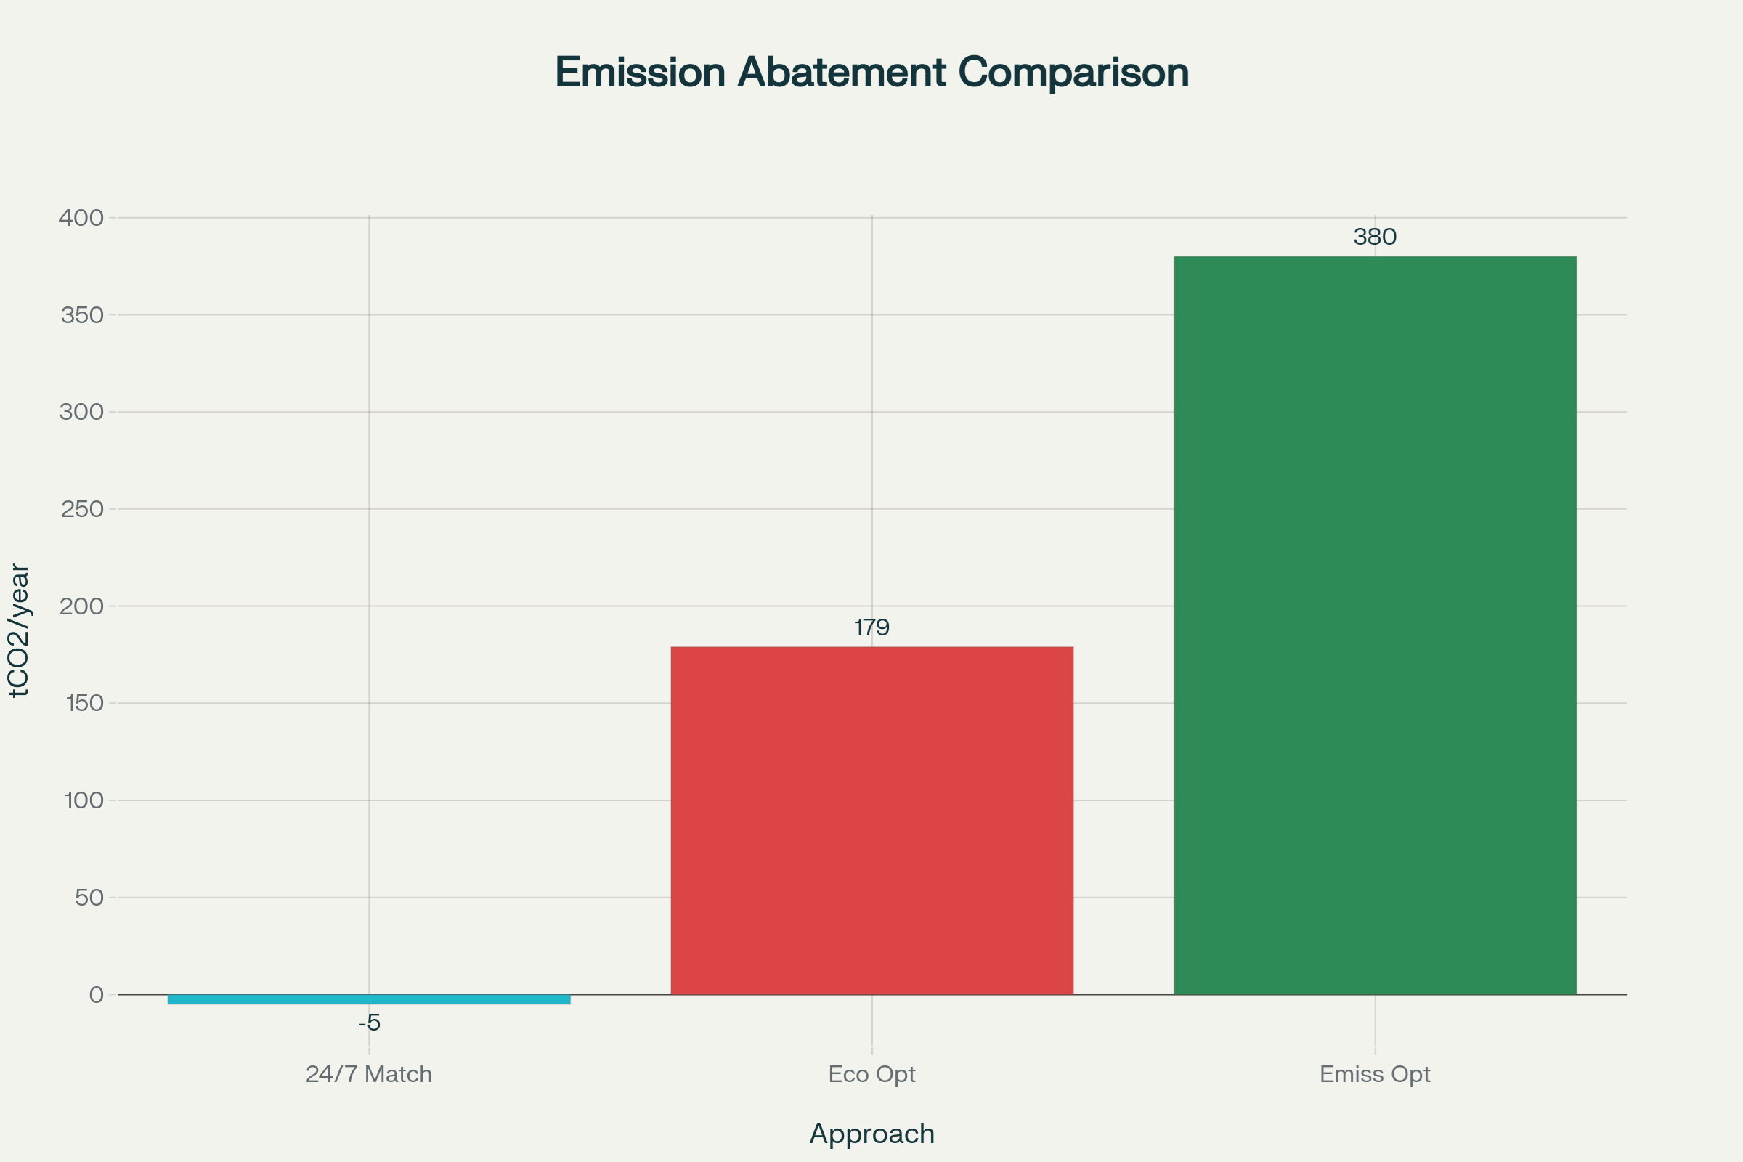1743x1162 pixels.
Task: Click the green Emiss Opt bar
Action: (x=1375, y=625)
